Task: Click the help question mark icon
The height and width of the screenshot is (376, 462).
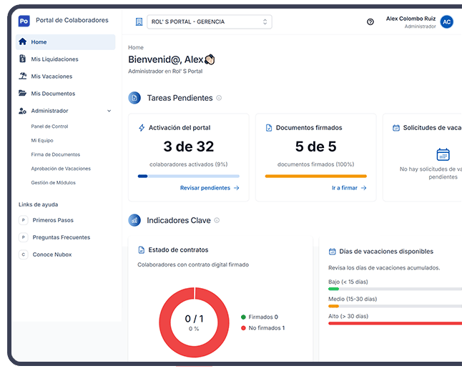Action: 370,22
